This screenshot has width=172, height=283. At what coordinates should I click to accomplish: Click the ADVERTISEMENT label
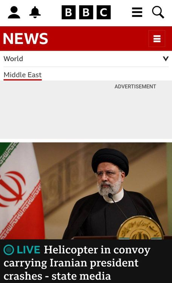(135, 86)
